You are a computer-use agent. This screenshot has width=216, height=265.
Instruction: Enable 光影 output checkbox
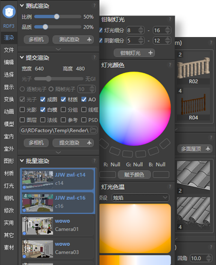click(x=22, y=110)
